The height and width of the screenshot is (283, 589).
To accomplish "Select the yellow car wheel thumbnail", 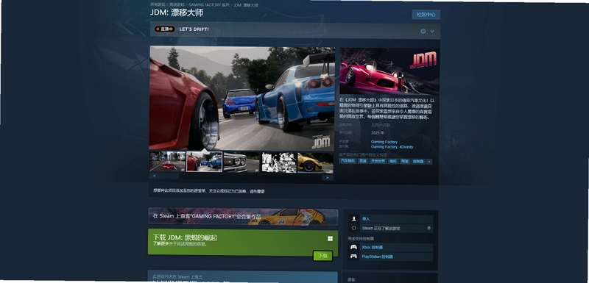I will 315,162.
